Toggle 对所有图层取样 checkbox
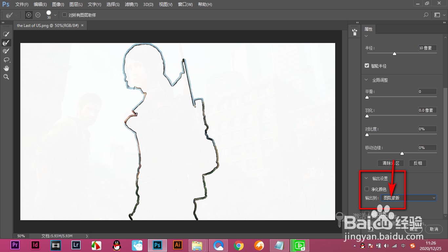 point(65,15)
